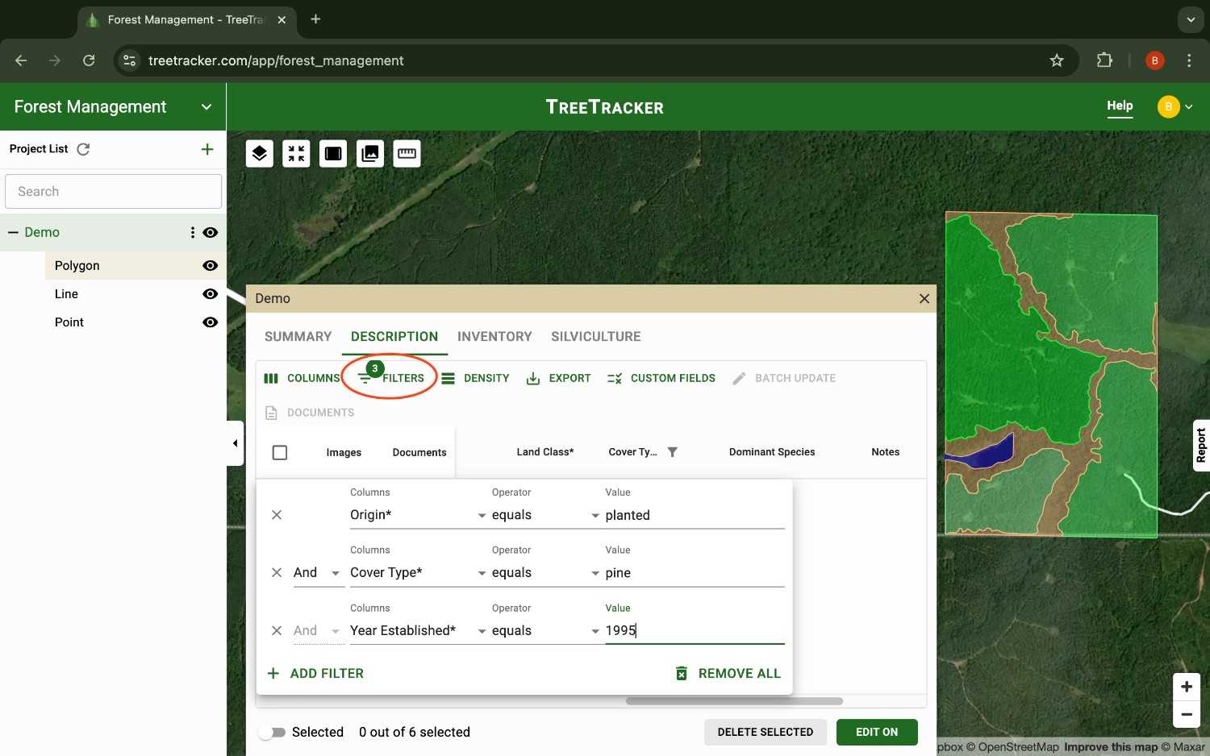Image resolution: width=1210 pixels, height=756 pixels.
Task: Click Remove All filters button
Action: pyautogui.click(x=728, y=674)
